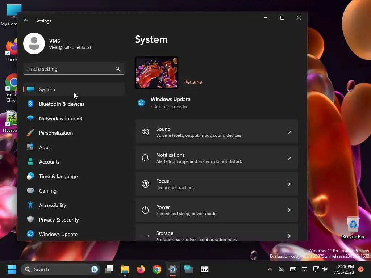Image resolution: width=371 pixels, height=278 pixels.
Task: Click the Personalization paintbrush icon
Action: [x=30, y=132]
